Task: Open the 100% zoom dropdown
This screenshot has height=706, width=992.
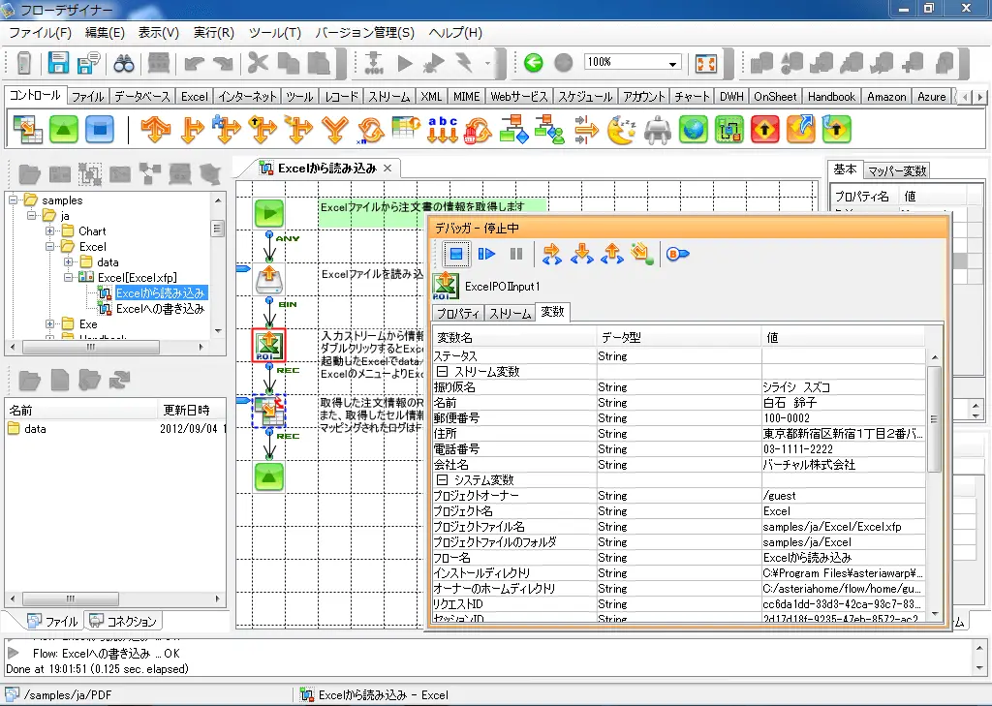Action: click(672, 63)
